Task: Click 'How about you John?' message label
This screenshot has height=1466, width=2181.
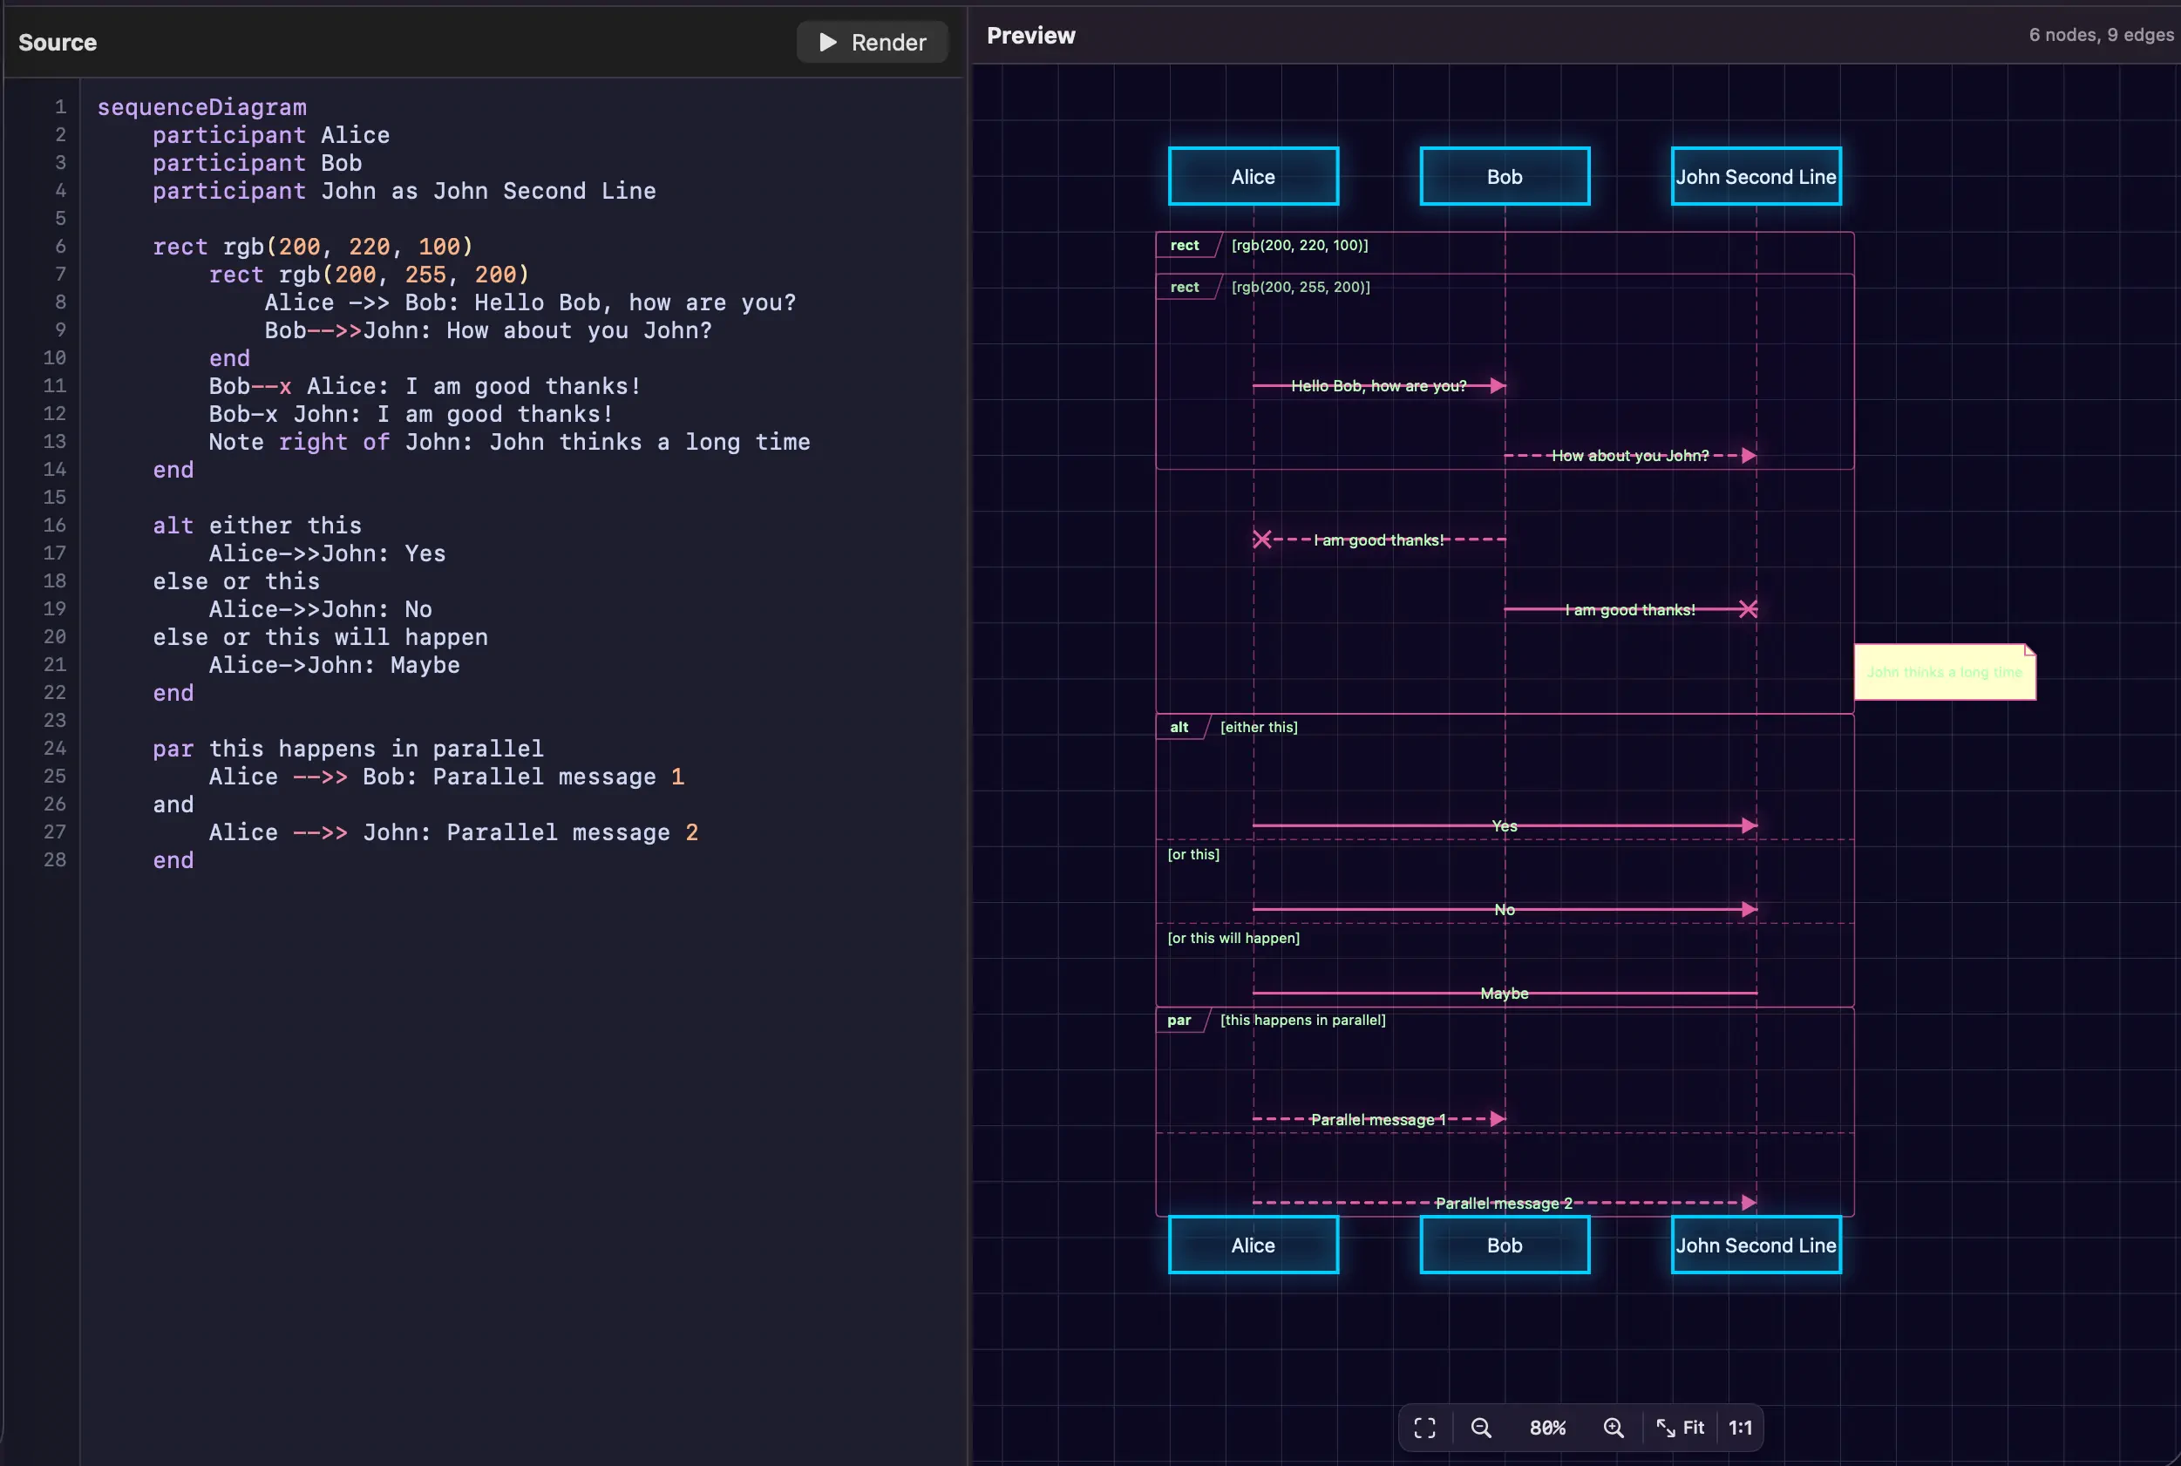Action: [1629, 456]
